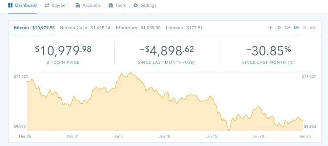328x146 pixels.
Task: Click the Buy/Sell arrows icon
Action: click(47, 6)
